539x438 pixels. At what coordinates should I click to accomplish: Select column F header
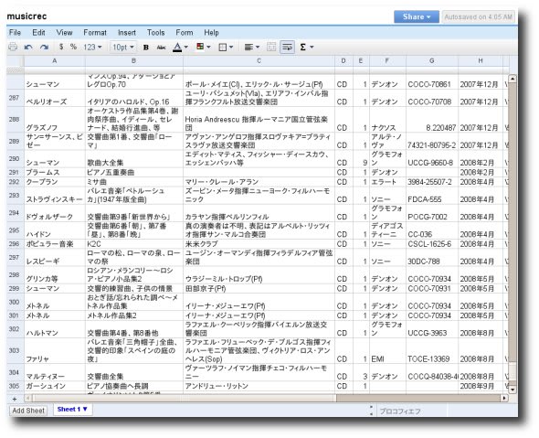pyautogui.click(x=387, y=61)
